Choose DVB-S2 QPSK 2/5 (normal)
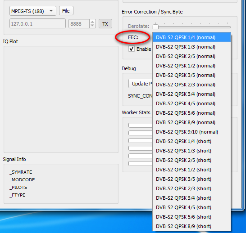This screenshot has width=246, height=233. pyautogui.click(x=191, y=56)
